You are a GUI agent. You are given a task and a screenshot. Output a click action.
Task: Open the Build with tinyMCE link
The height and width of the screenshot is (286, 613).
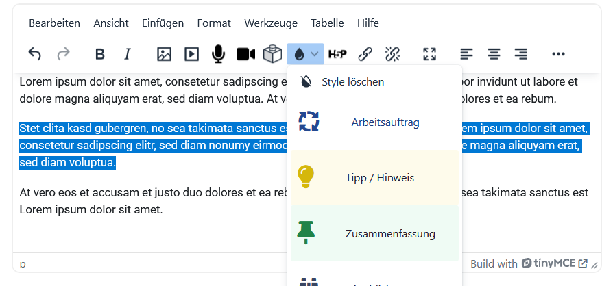528,263
